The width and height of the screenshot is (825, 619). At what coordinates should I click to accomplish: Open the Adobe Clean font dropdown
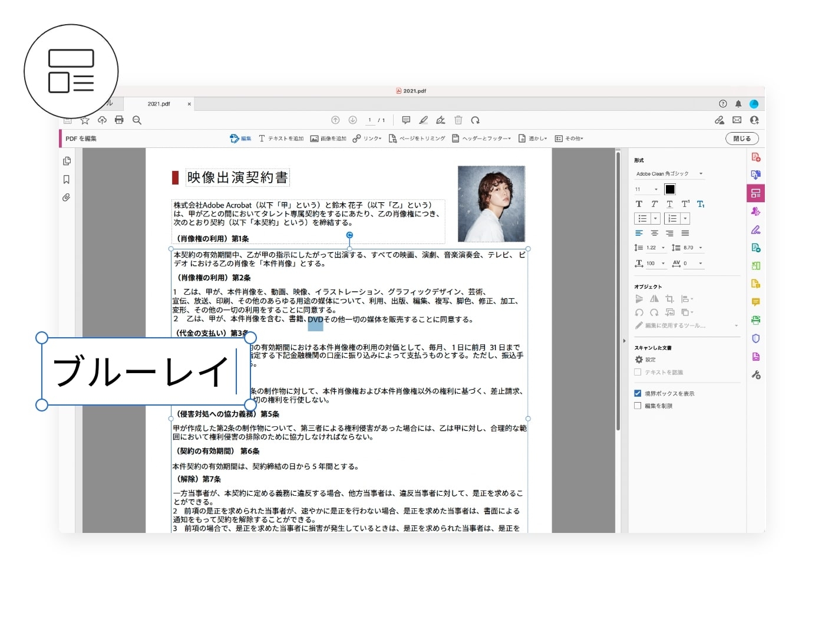pos(669,174)
